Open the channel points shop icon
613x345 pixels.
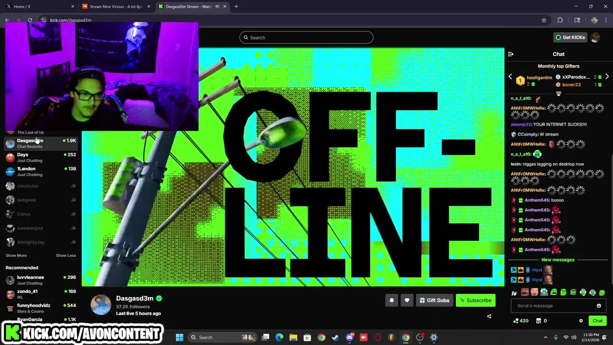click(x=538, y=321)
